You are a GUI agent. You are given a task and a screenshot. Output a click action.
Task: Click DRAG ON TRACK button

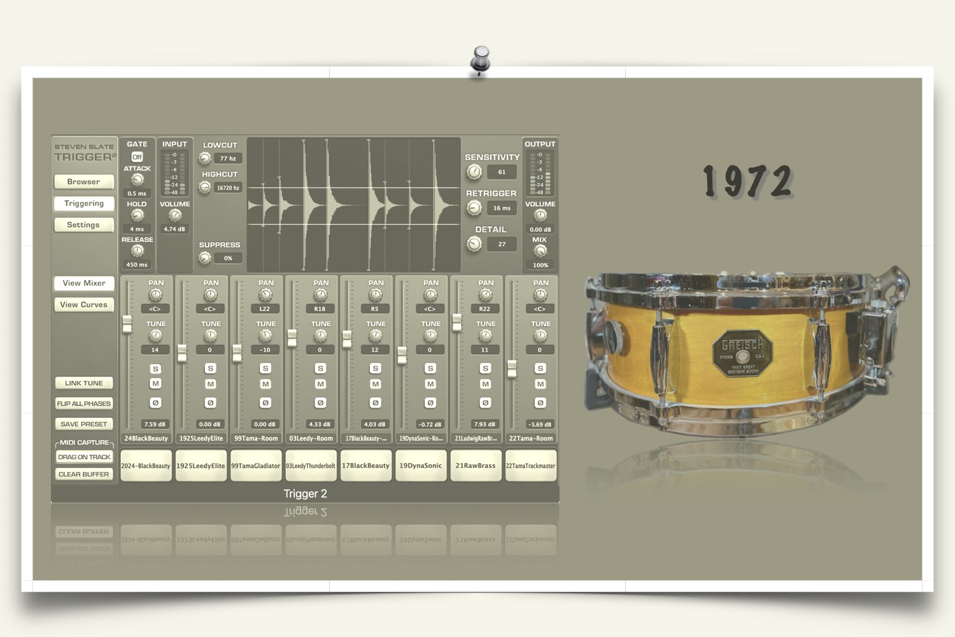84,457
